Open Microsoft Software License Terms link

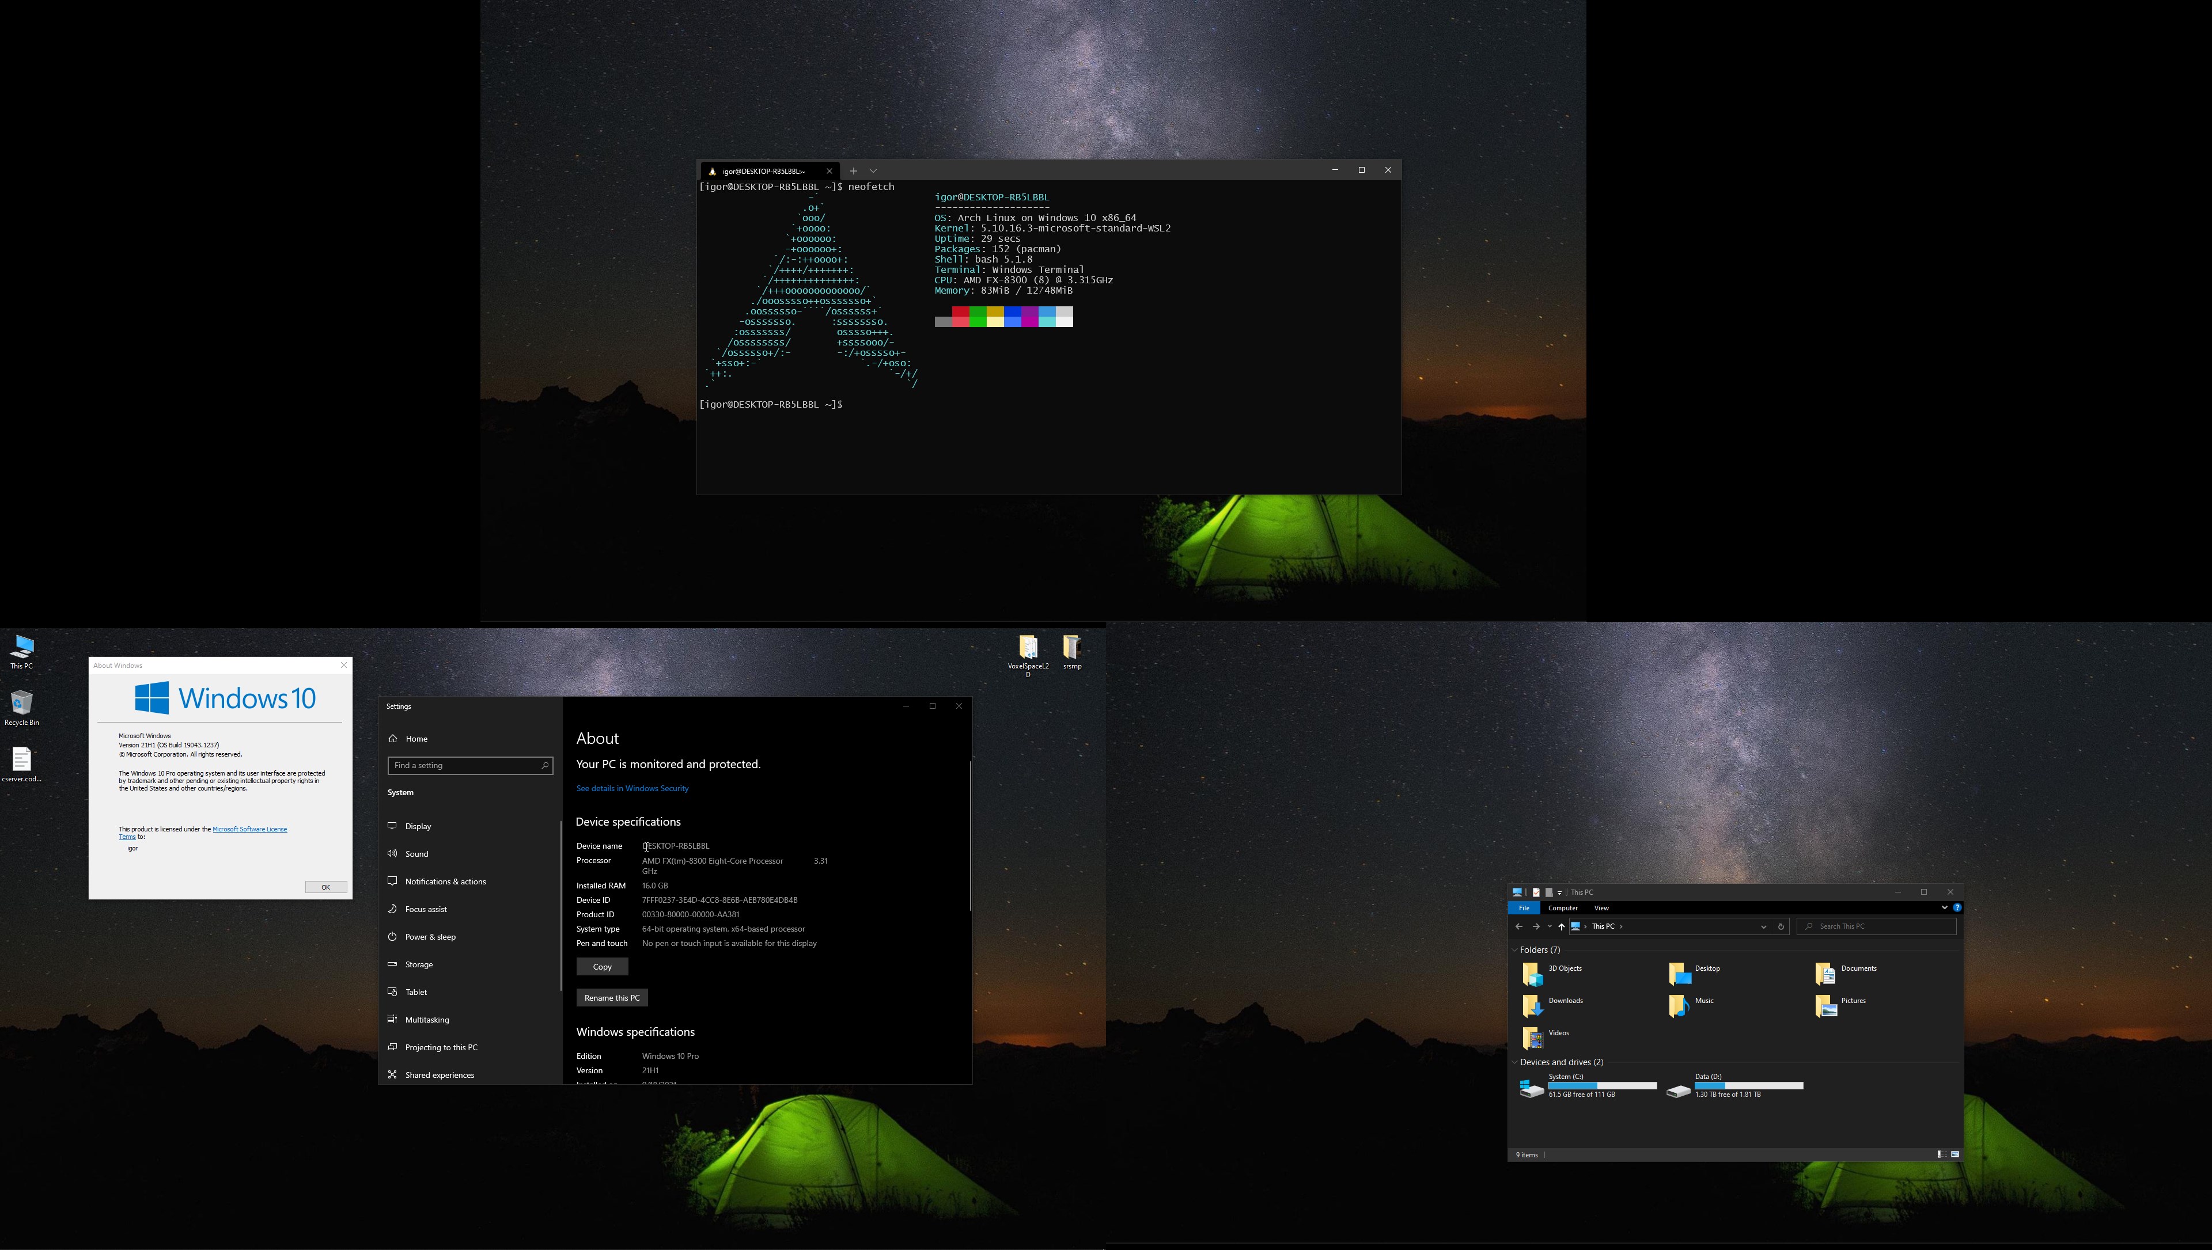coord(249,829)
